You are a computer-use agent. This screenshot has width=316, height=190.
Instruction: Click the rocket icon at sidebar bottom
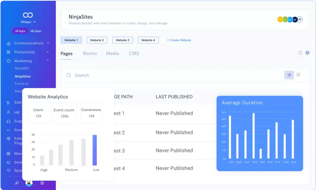17,183
